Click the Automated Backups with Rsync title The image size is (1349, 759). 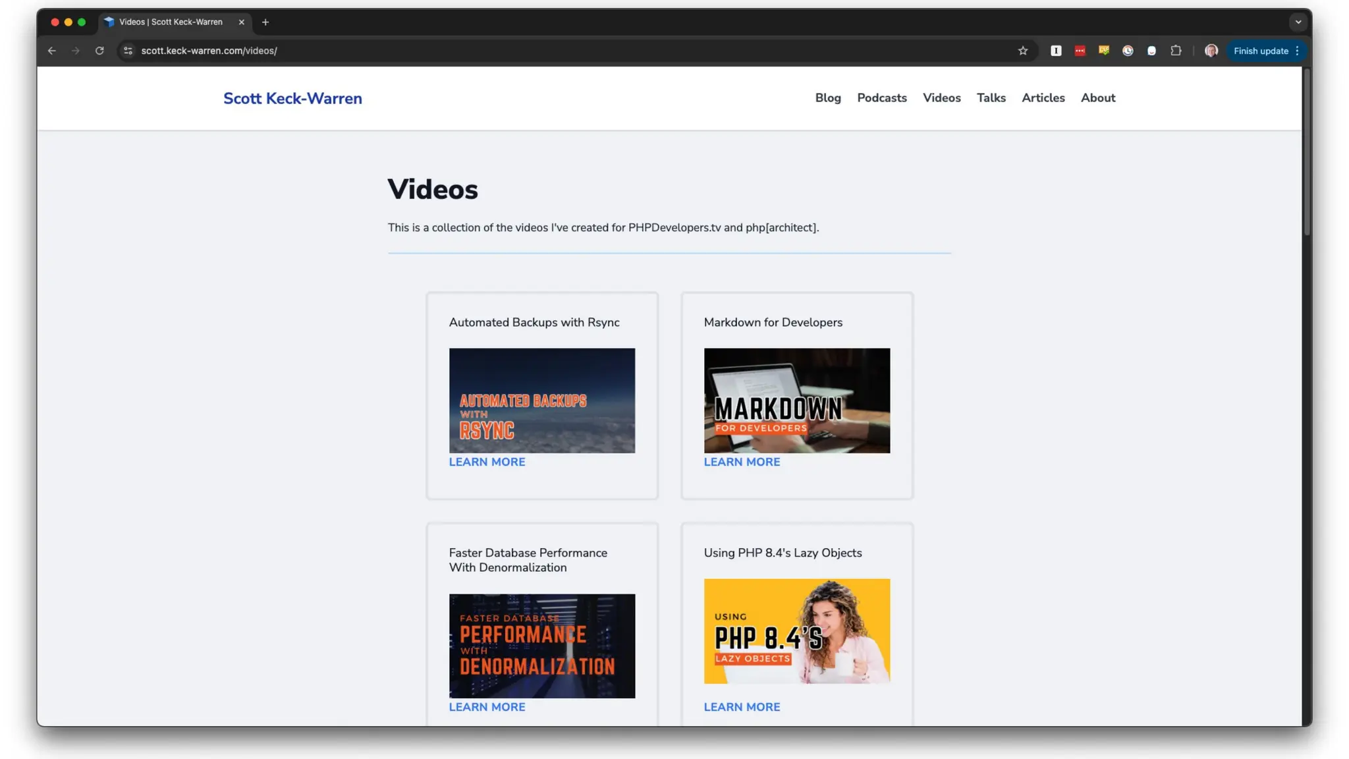pyautogui.click(x=534, y=322)
